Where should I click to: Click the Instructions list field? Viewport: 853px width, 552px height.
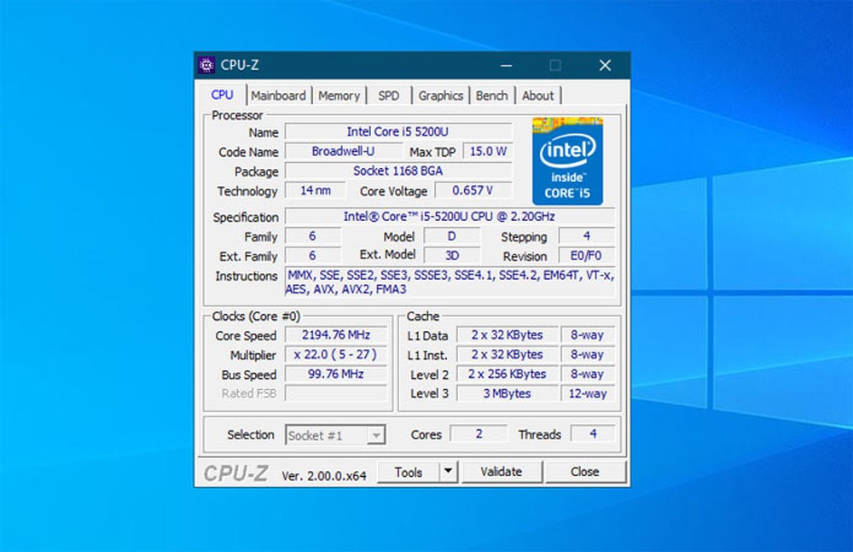tap(450, 282)
